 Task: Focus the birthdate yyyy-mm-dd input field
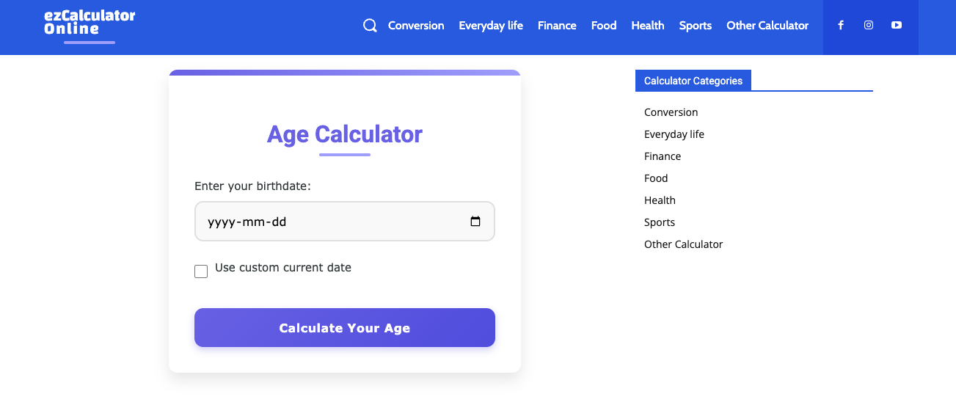(345, 222)
